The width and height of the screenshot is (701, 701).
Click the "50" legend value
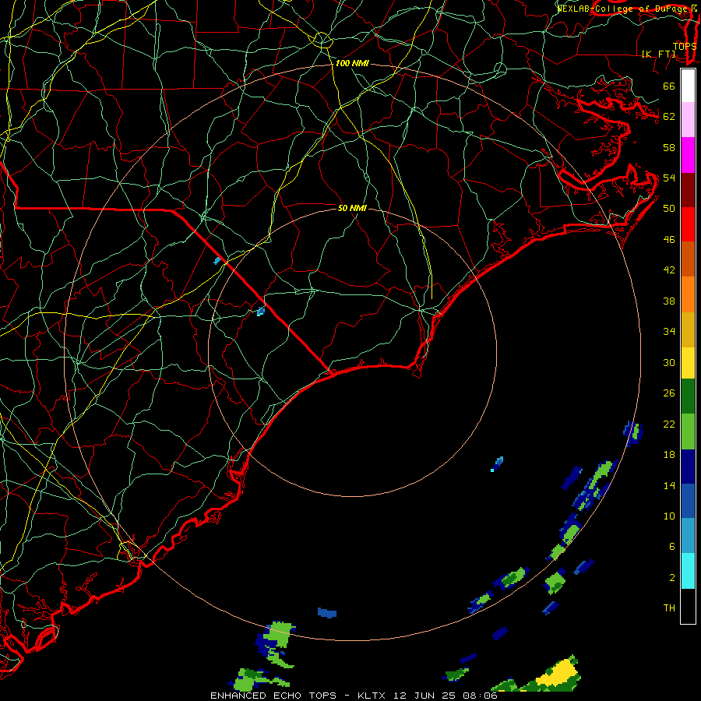669,209
